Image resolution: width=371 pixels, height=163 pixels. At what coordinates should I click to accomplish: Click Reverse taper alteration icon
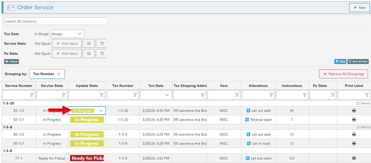coord(247,120)
